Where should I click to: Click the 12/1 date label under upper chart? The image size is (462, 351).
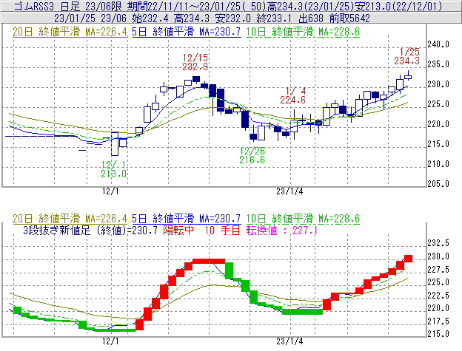pyautogui.click(x=110, y=191)
